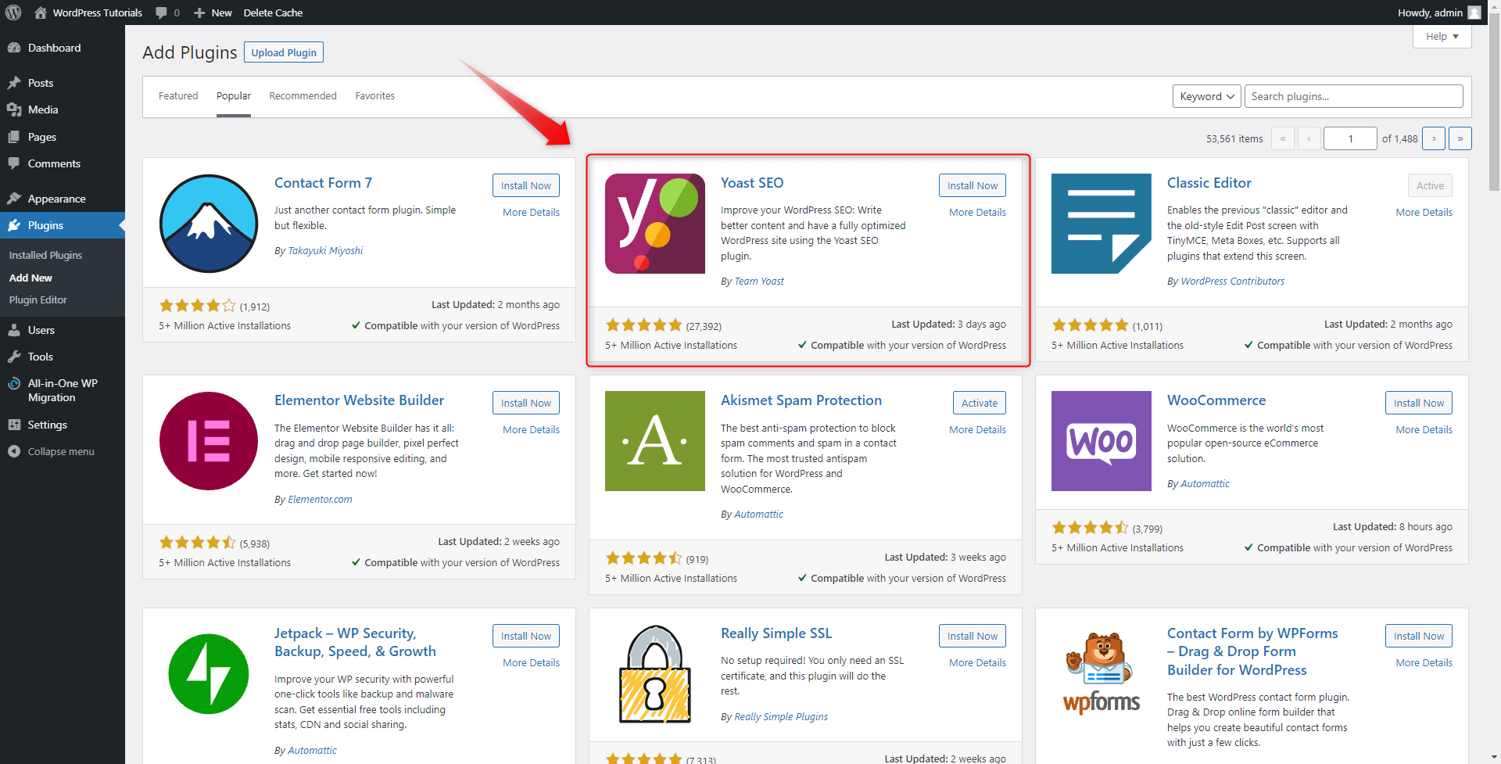The width and height of the screenshot is (1501, 764).
Task: Open More Details for Elementor
Action: pyautogui.click(x=531, y=429)
